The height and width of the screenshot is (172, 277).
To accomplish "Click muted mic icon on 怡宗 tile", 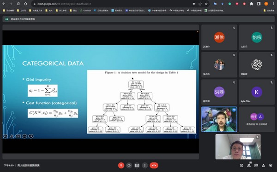I will point(271,28).
